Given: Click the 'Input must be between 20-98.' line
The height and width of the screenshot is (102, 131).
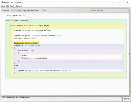Looking at the screenshot, I should tap(44, 71).
